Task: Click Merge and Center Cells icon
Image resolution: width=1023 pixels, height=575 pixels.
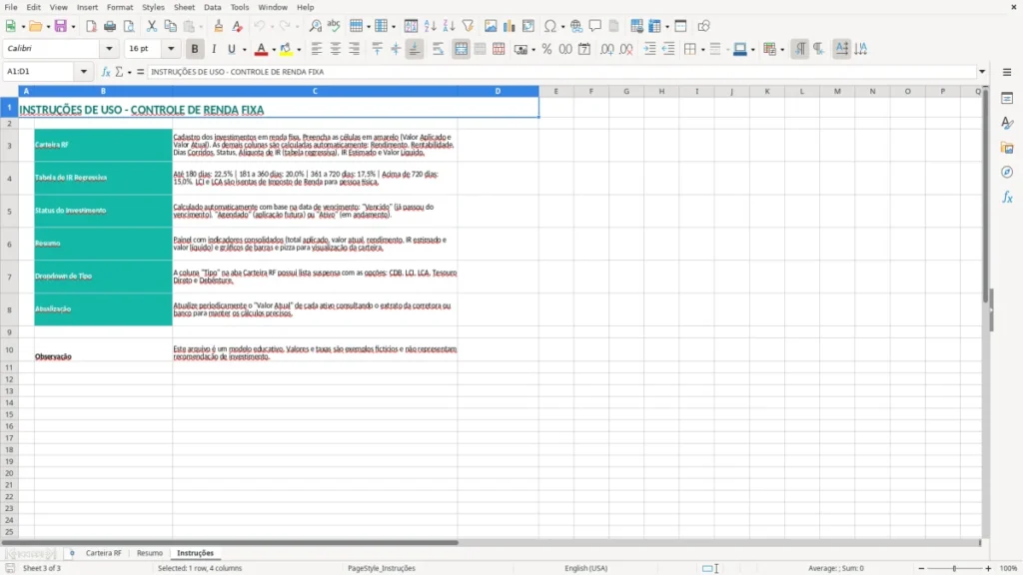Action: [x=461, y=49]
